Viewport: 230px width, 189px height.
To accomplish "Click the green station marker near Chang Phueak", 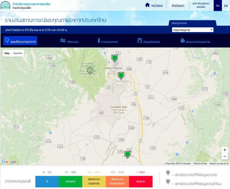I will point(115,58).
